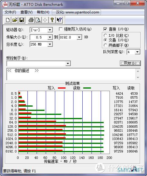
Task: Enable 强制写入访问 checkbox
Action: 61,29
